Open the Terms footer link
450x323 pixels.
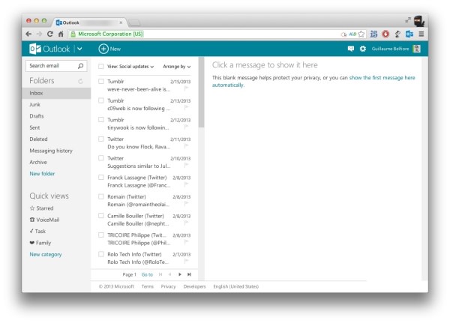click(x=148, y=286)
